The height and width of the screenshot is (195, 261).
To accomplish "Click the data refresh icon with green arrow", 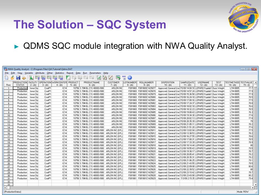I will pos(118,78).
